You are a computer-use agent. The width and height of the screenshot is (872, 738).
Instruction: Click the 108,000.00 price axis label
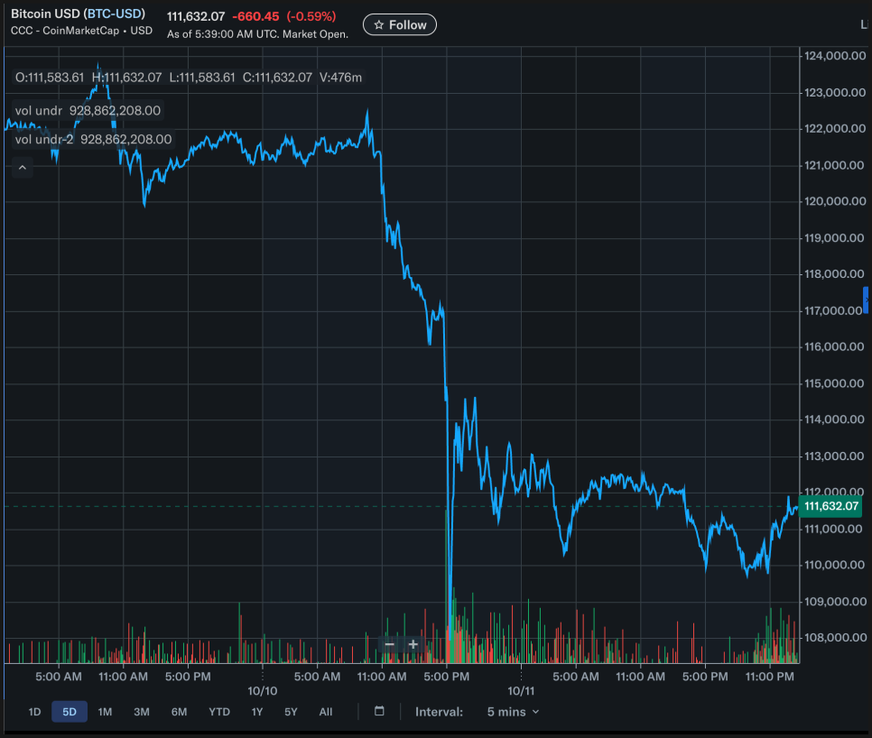point(835,638)
